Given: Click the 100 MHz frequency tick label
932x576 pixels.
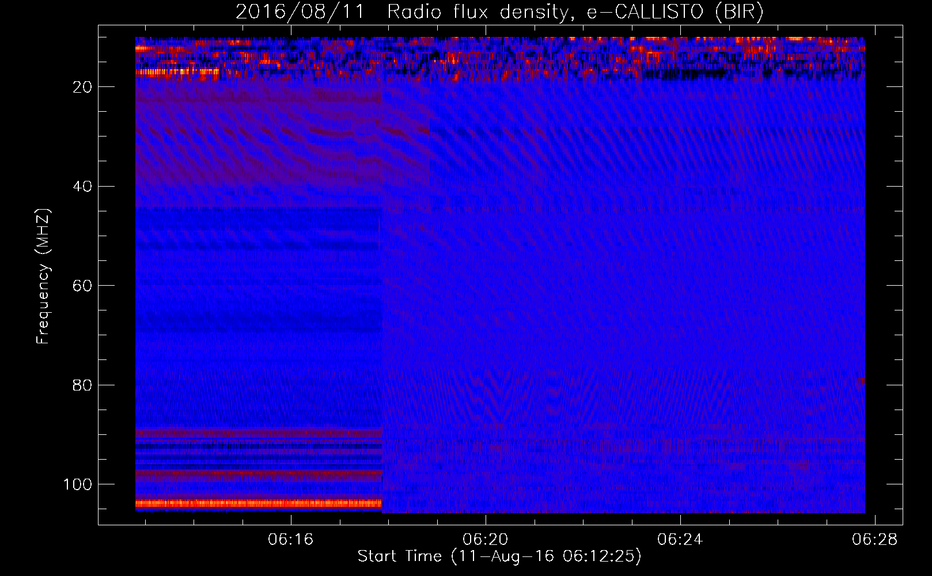Looking at the screenshot, I should point(78,484).
